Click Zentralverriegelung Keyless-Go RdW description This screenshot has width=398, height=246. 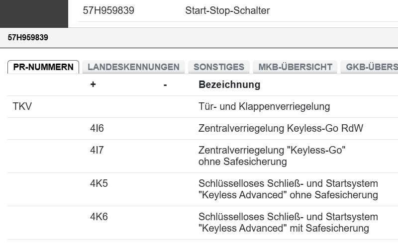(281, 128)
